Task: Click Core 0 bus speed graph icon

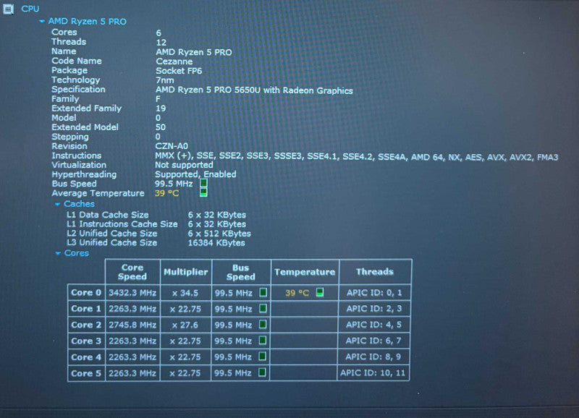Action: (263, 293)
